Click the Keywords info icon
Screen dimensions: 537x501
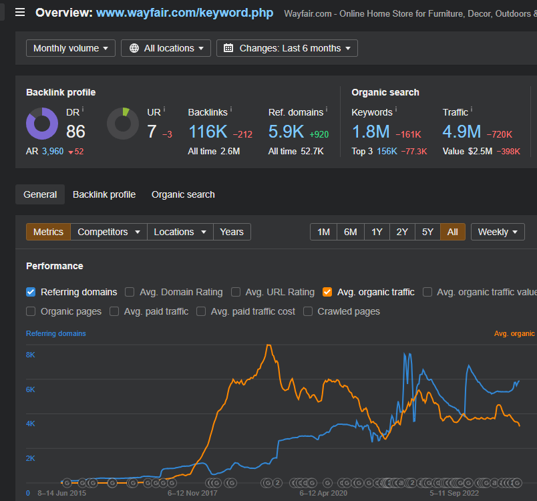point(396,109)
